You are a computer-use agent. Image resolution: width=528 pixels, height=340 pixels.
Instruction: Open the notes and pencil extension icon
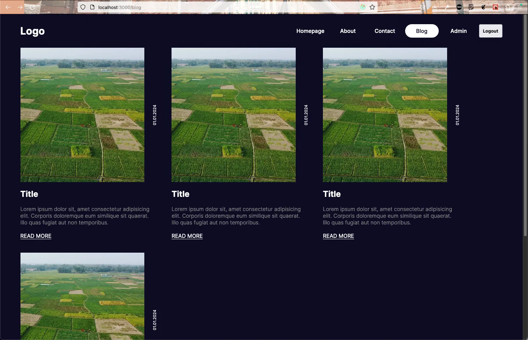(471, 7)
